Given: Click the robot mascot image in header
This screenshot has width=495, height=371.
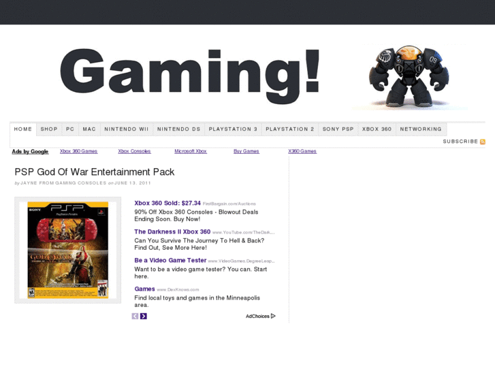Looking at the screenshot, I should point(409,76).
